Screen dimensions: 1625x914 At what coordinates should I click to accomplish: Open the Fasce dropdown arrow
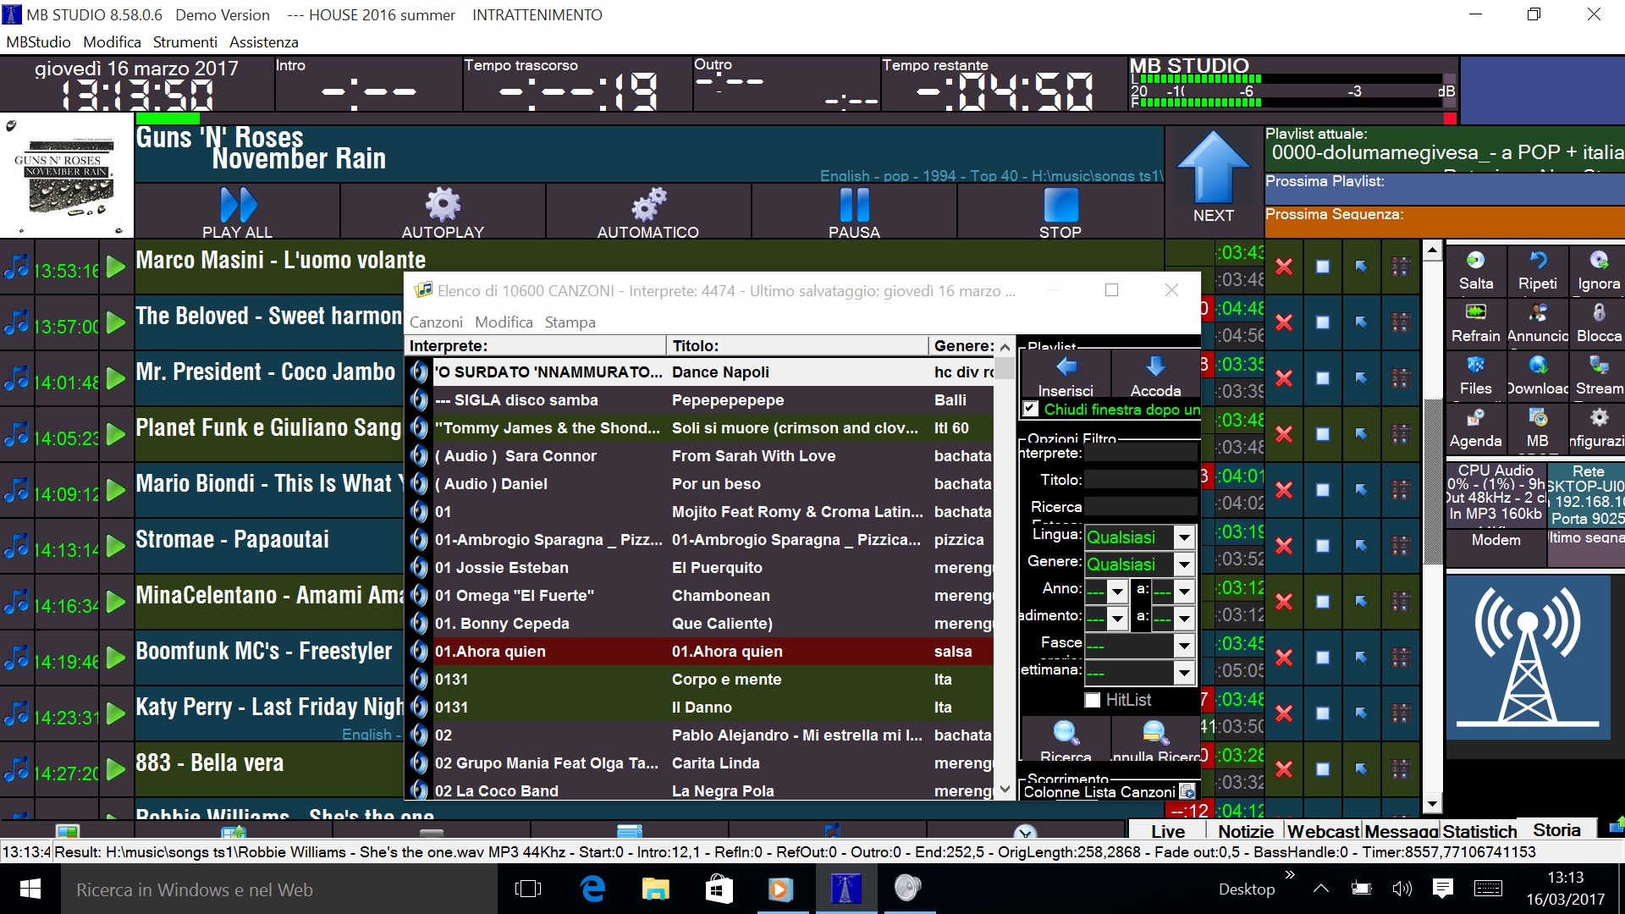click(x=1184, y=646)
